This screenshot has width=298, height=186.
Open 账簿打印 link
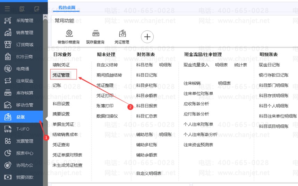[x=105, y=106]
